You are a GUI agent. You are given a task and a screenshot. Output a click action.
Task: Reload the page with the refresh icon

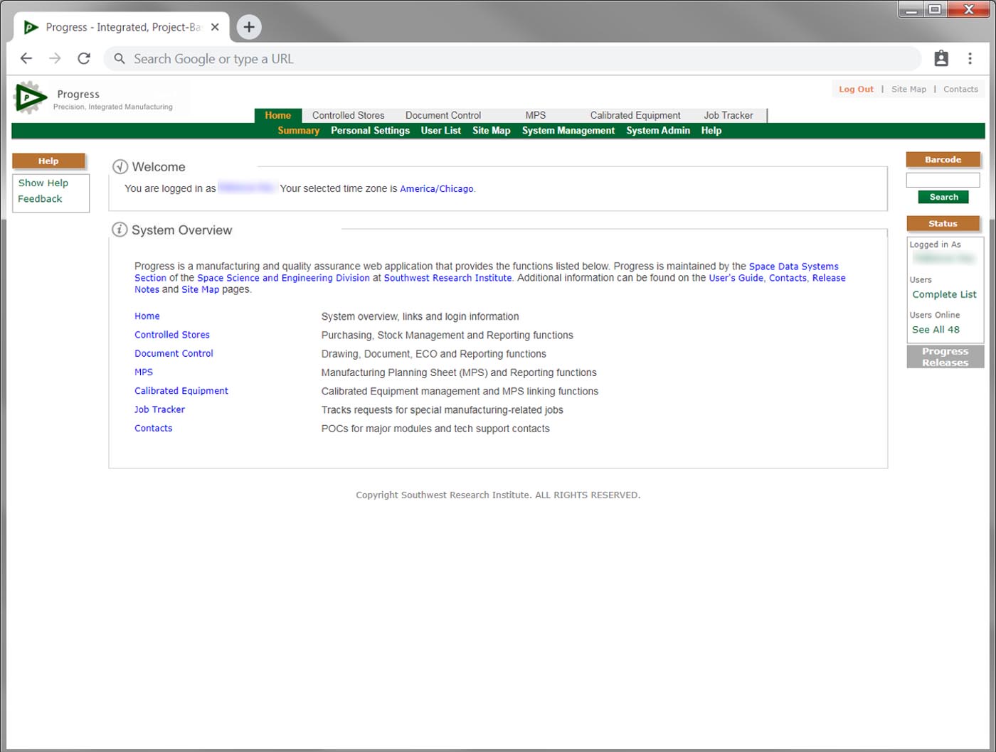[x=84, y=59]
